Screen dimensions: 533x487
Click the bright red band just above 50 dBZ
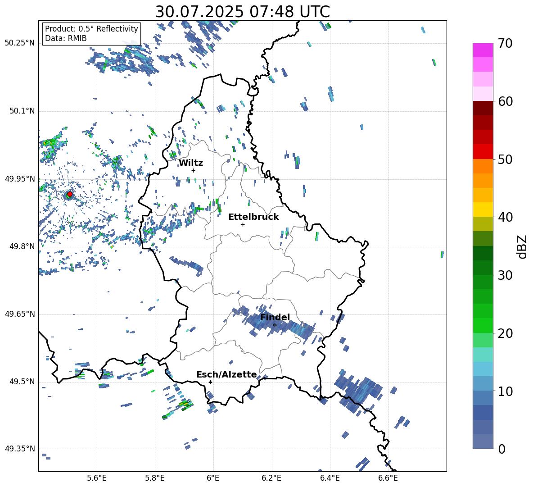[x=483, y=152]
